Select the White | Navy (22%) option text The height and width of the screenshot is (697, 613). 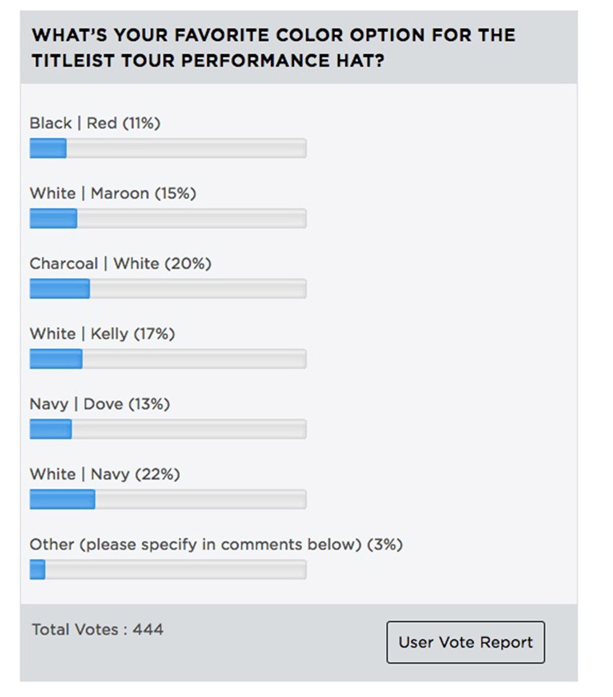pos(104,475)
